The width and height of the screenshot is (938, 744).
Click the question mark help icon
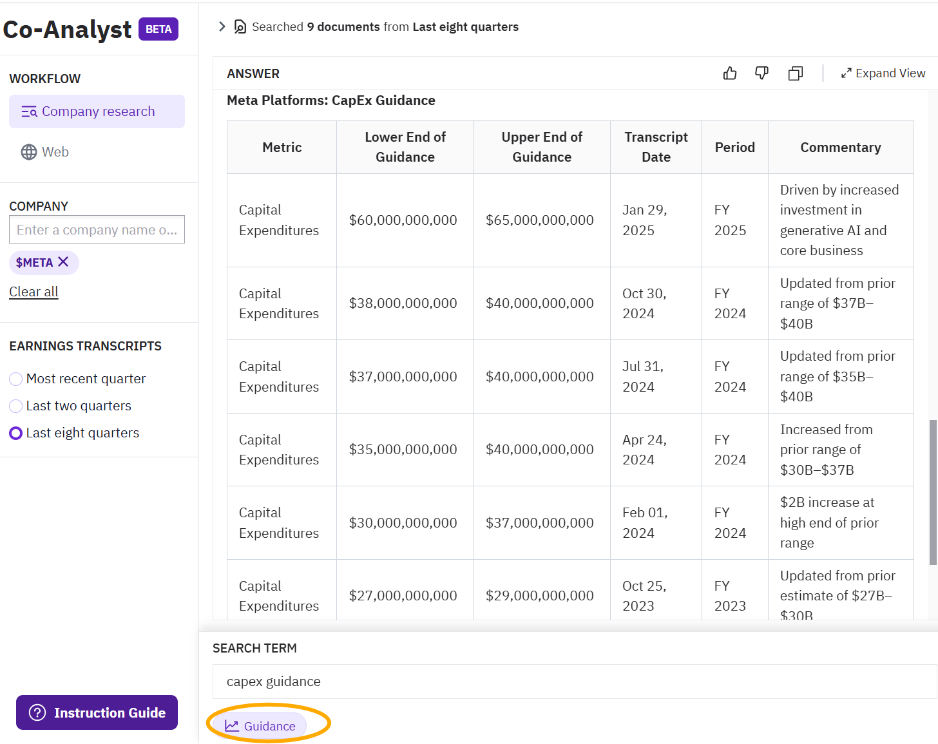click(37, 712)
